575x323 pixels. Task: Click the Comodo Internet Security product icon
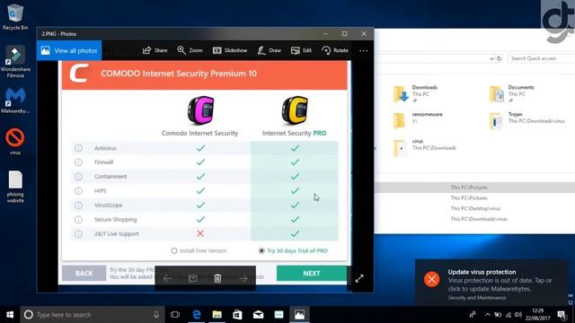point(200,110)
